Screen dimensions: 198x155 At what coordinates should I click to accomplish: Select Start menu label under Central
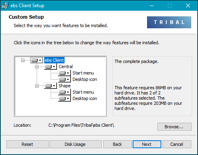pyautogui.click(x=83, y=73)
